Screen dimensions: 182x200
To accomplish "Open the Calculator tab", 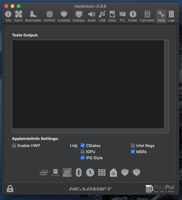I will [x=147, y=16].
